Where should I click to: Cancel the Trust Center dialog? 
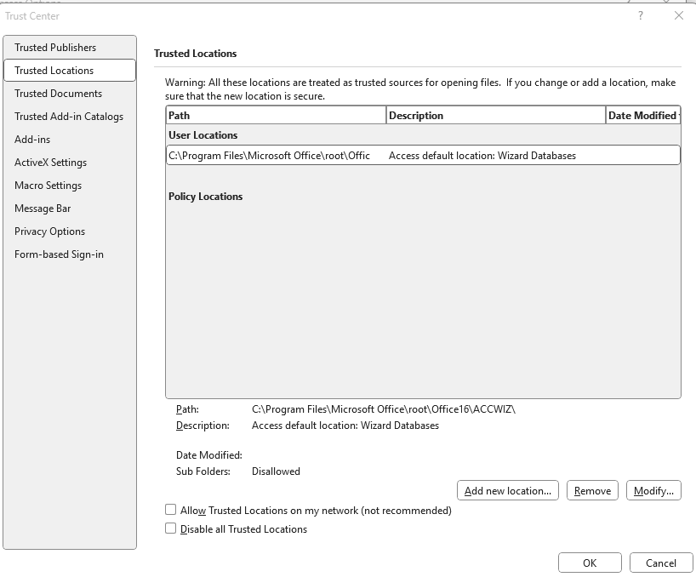(x=661, y=563)
